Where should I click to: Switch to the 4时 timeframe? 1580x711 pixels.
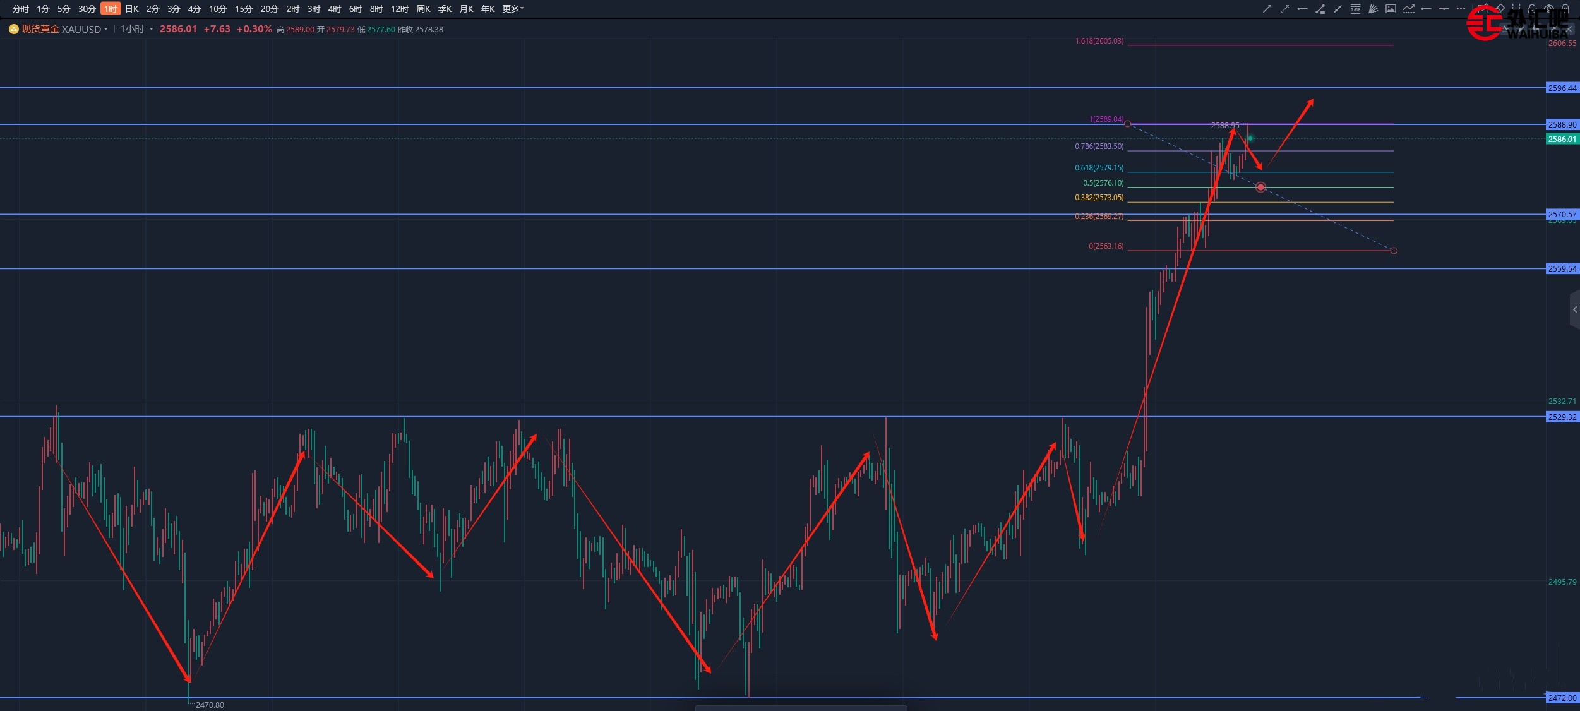point(335,9)
